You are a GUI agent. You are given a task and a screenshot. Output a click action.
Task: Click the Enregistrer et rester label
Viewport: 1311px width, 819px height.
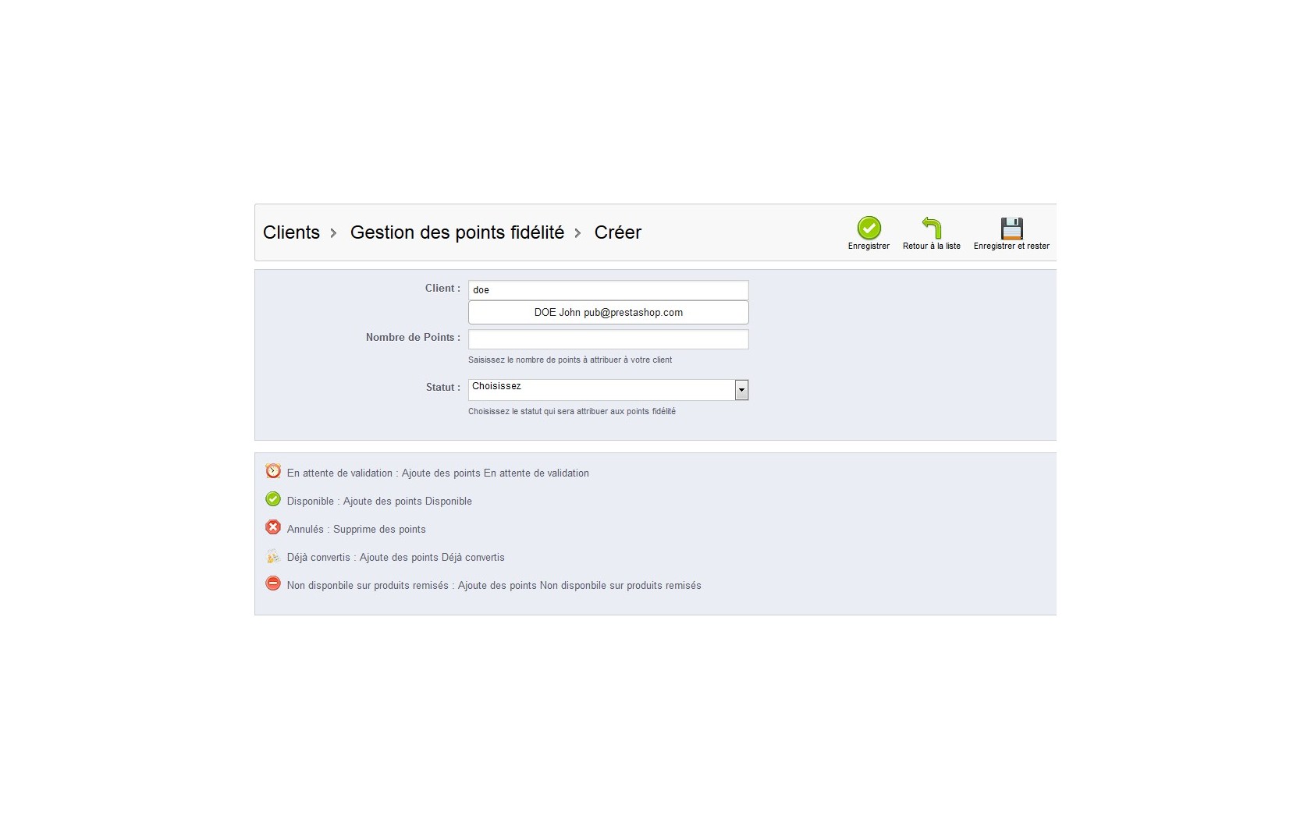point(1011,246)
